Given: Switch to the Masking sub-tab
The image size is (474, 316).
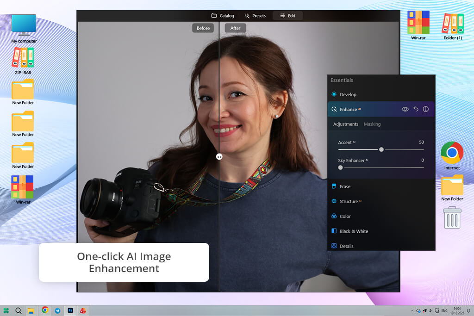Looking at the screenshot, I should 372,124.
